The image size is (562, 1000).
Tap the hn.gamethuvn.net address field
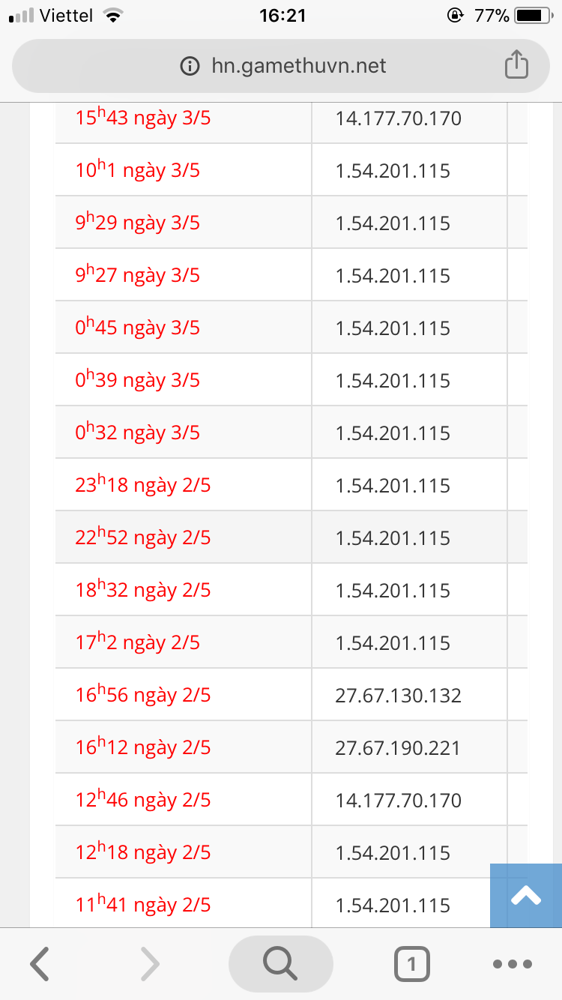click(298, 66)
